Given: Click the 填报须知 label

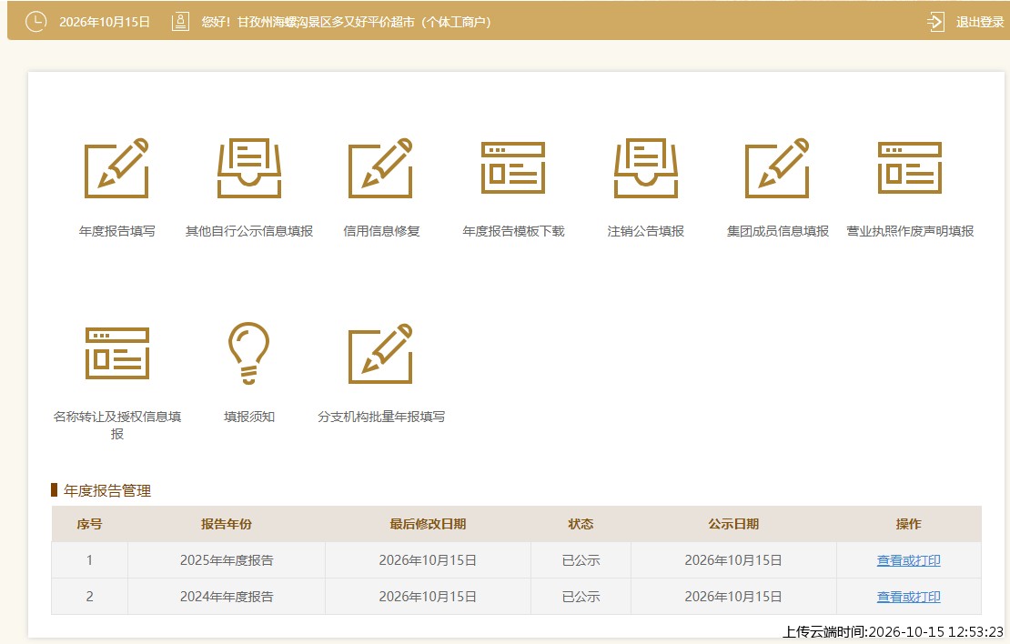Looking at the screenshot, I should 249,417.
